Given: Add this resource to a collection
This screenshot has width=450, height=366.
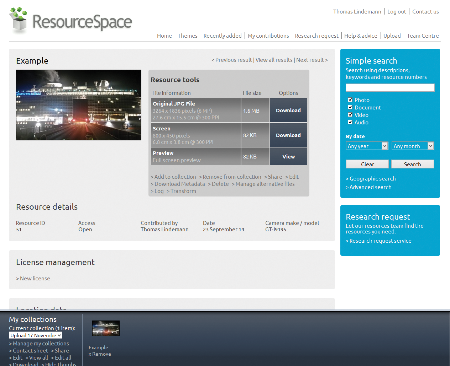Looking at the screenshot, I should [175, 177].
